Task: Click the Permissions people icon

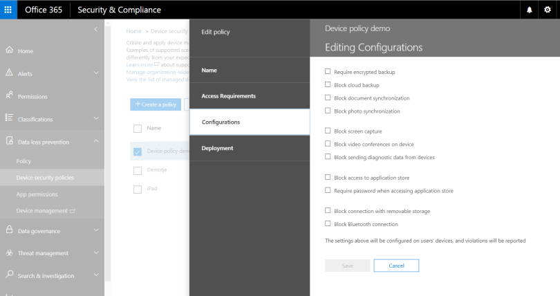Action: tap(9, 95)
